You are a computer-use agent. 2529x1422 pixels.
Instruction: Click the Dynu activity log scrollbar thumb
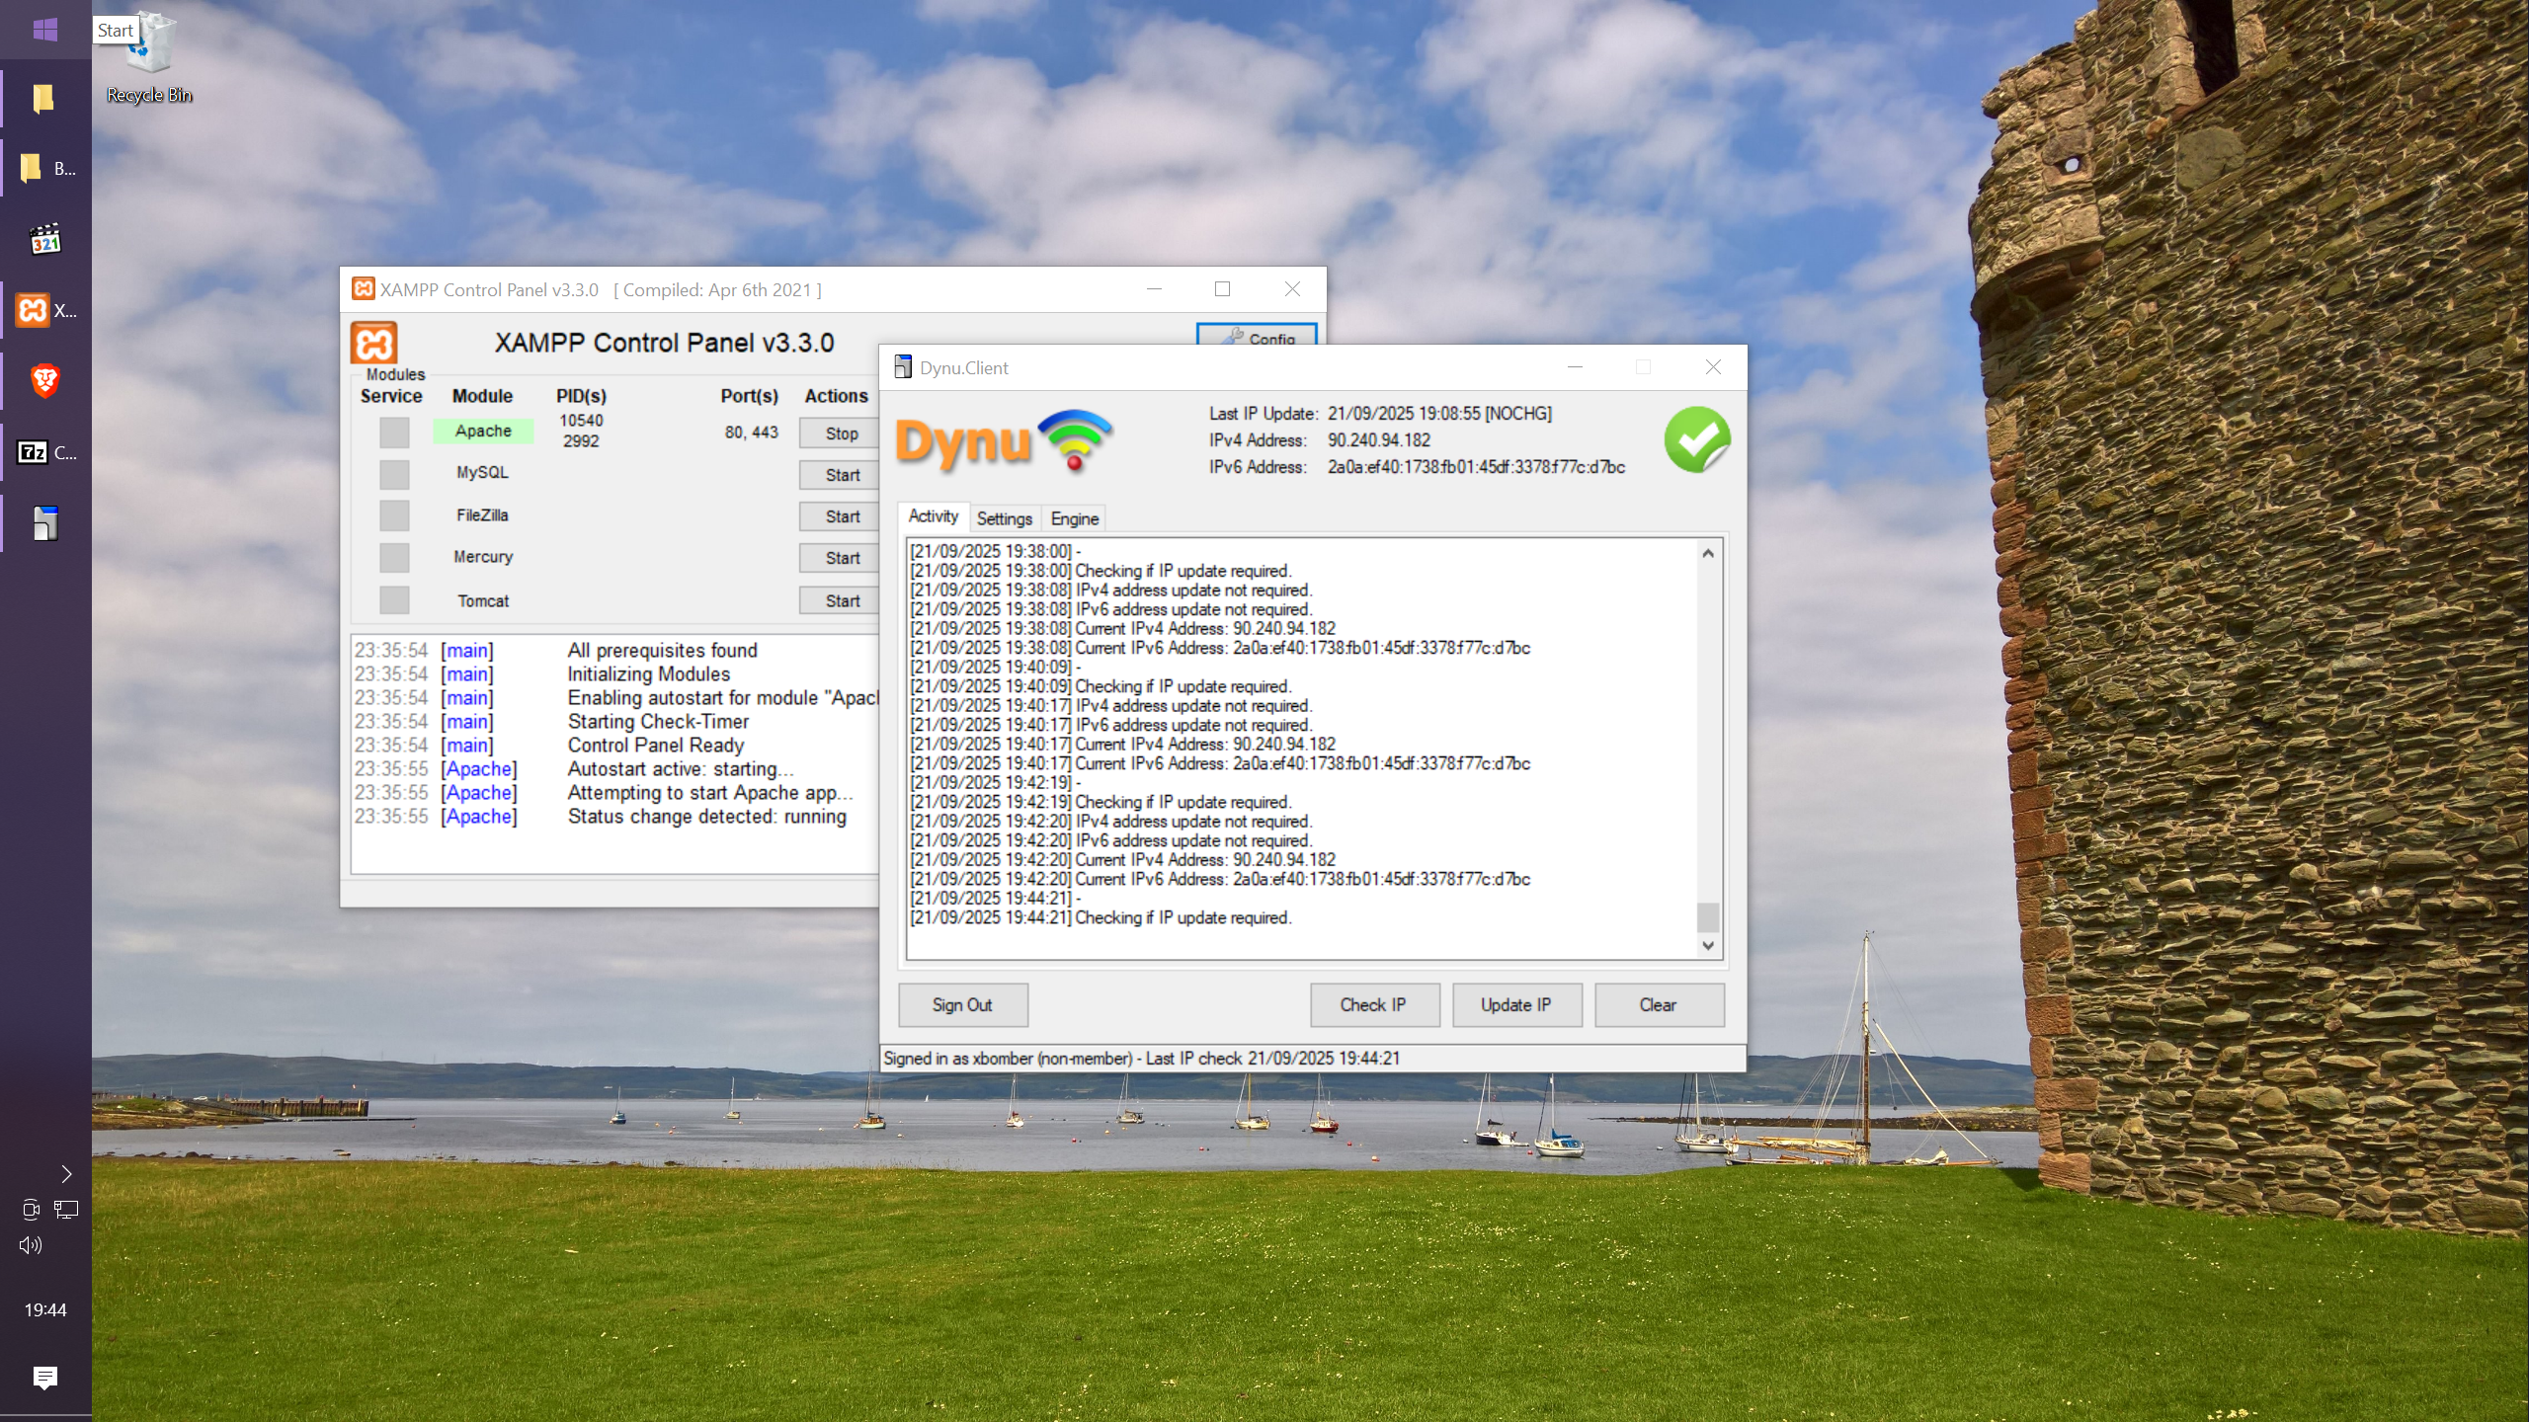click(1708, 917)
